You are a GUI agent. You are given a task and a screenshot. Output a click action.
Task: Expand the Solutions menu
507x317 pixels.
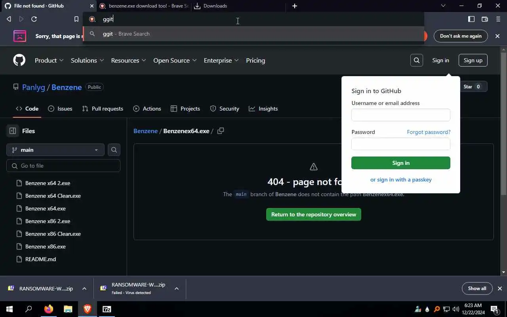pyautogui.click(x=87, y=60)
